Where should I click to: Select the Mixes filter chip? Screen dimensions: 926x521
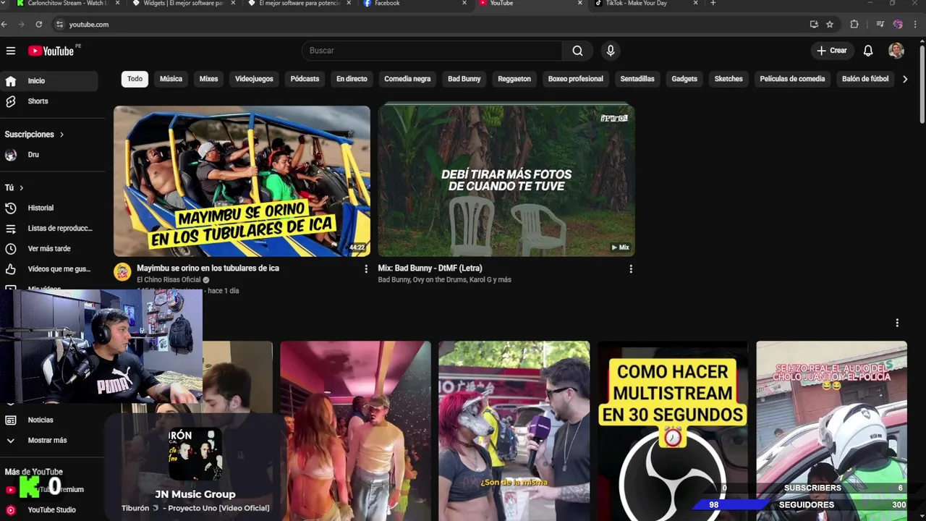pyautogui.click(x=208, y=79)
